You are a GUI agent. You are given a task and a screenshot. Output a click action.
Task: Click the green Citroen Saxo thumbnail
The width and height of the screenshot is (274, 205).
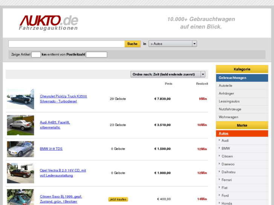(x=20, y=197)
